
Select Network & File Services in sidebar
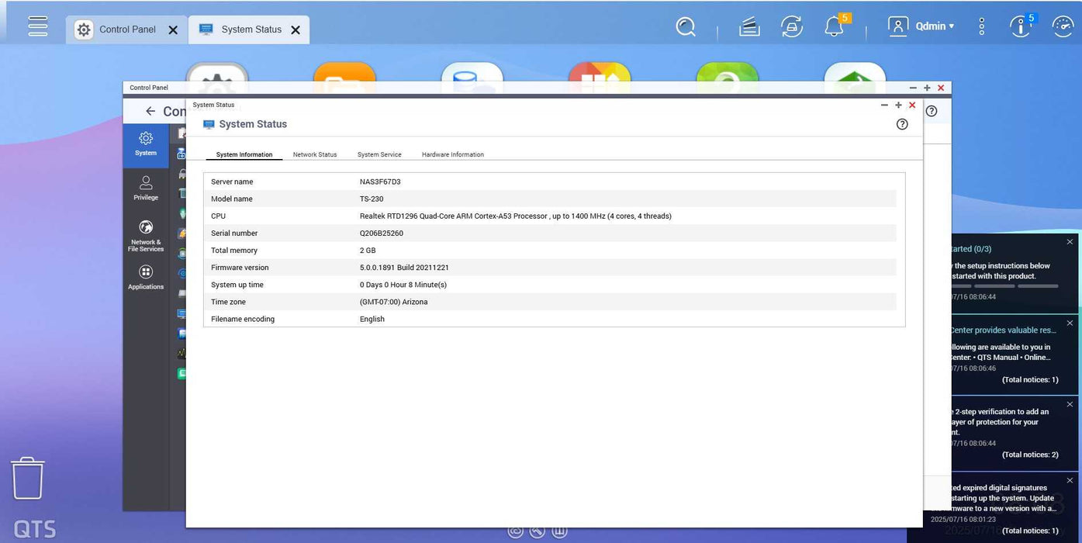point(146,236)
